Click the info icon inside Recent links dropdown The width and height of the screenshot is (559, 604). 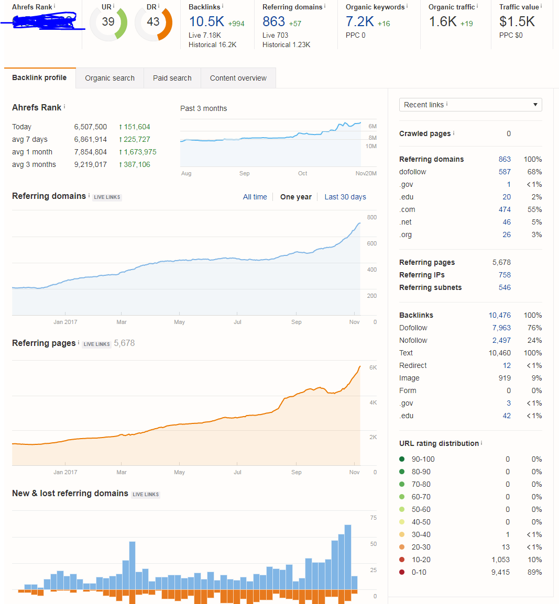coord(447,104)
